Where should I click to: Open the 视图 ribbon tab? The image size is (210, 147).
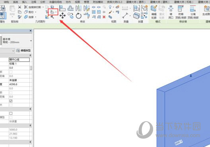point(78,2)
